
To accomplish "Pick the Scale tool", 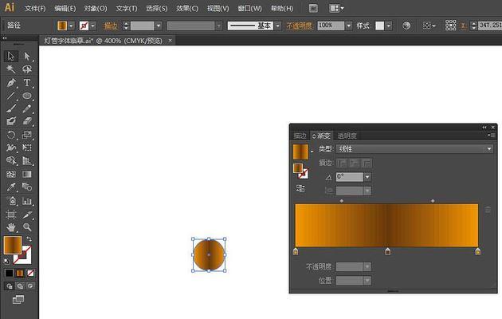I will (x=27, y=135).
